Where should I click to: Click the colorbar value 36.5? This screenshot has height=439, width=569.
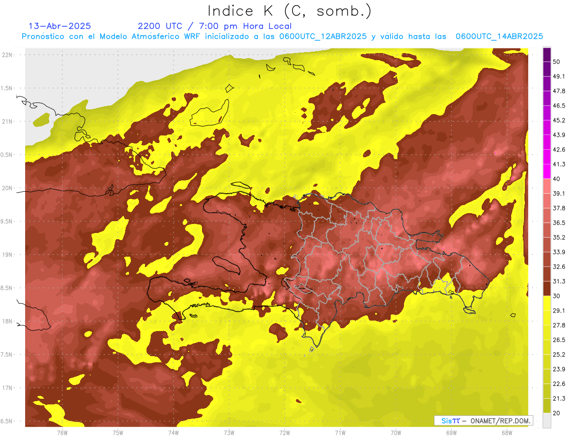[x=559, y=223]
